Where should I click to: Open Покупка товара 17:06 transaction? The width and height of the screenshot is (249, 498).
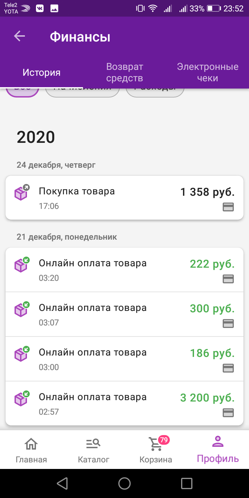(124, 198)
